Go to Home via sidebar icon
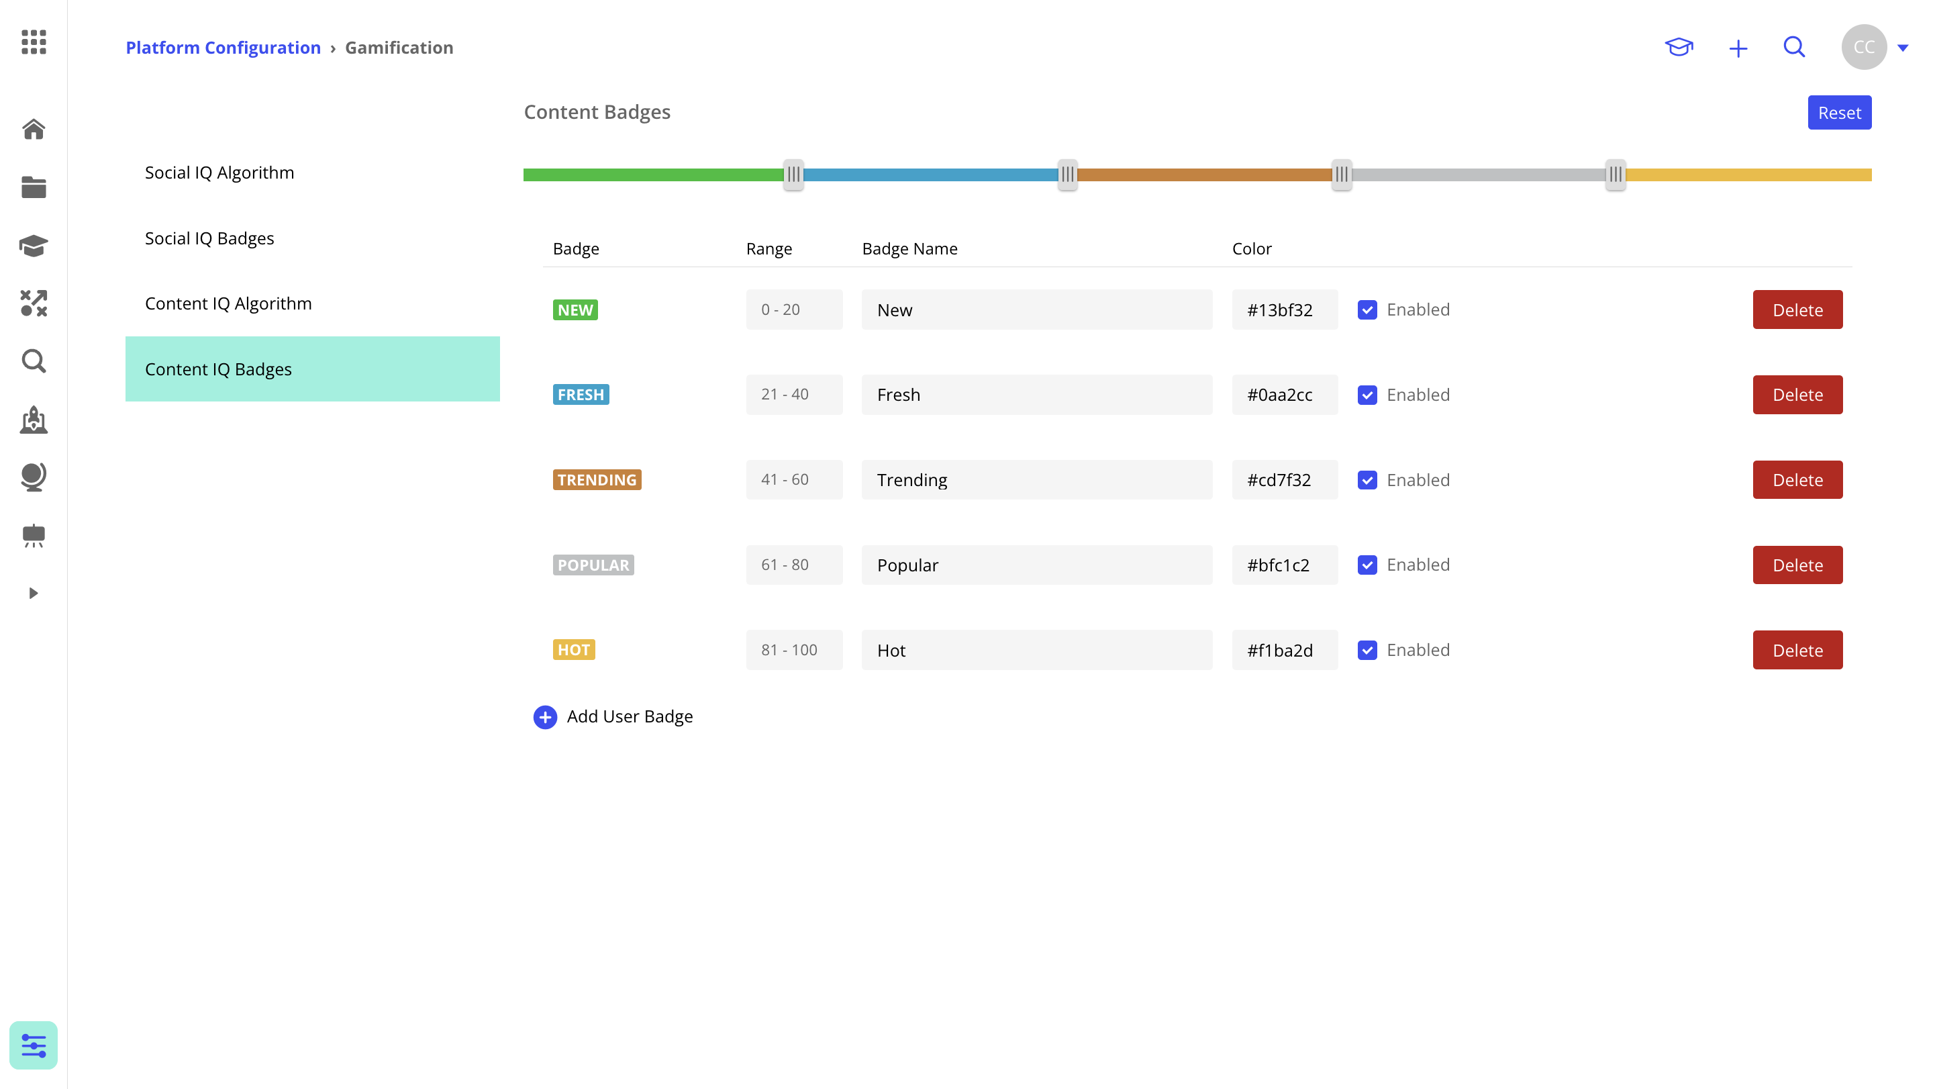The height and width of the screenshot is (1089, 1933). click(x=33, y=129)
